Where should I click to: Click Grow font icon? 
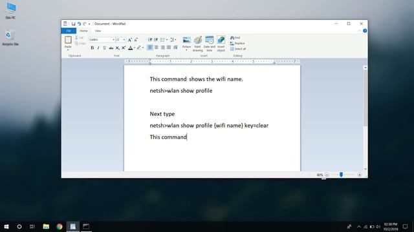[129, 40]
